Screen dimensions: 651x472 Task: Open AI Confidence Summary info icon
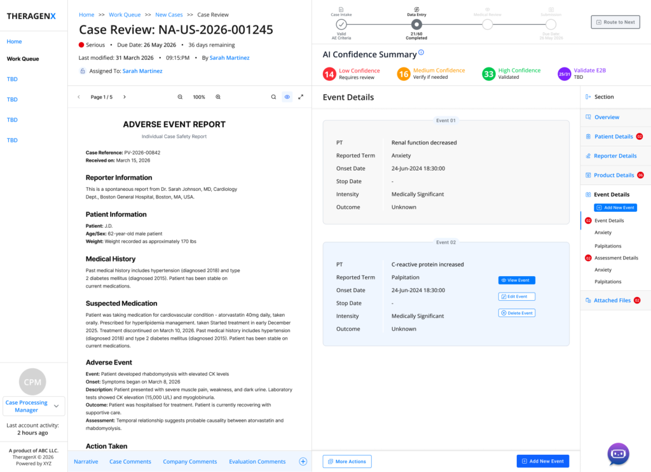tap(421, 52)
